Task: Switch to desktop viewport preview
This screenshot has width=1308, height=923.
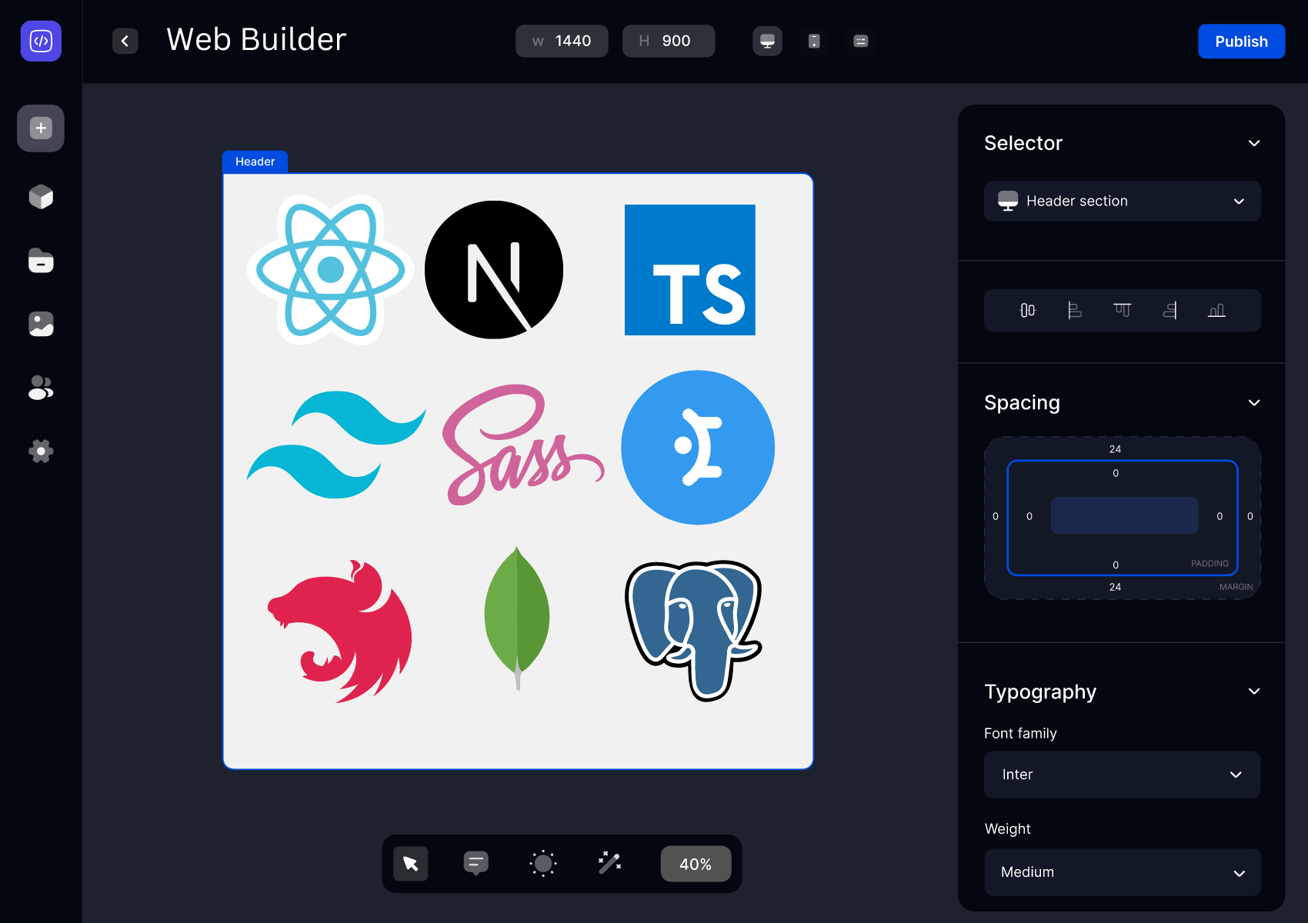Action: point(767,42)
